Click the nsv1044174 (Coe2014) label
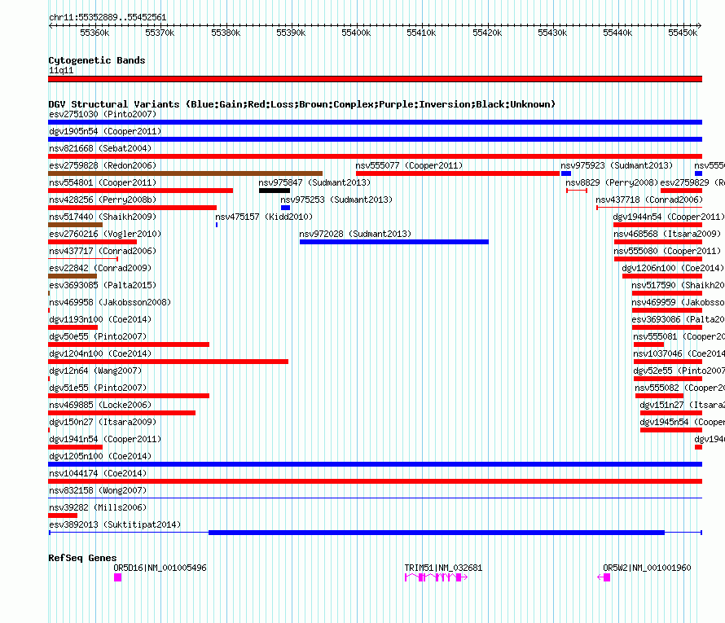 (x=98, y=473)
